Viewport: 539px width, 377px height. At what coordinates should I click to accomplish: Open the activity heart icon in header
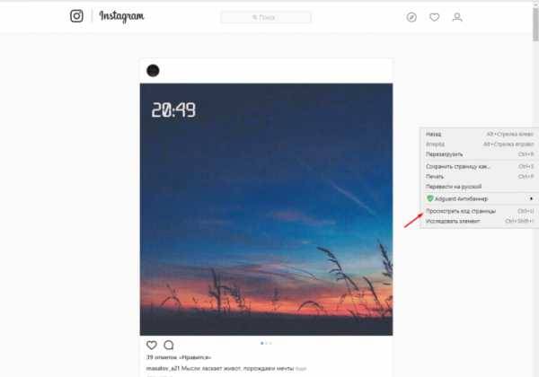[x=435, y=17]
